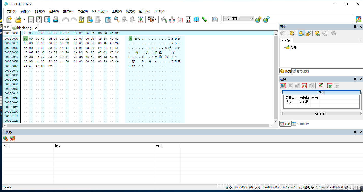Screen dimensions: 363x192
Task: Expand the Open file dropdown arrow
Action: click(25, 19)
